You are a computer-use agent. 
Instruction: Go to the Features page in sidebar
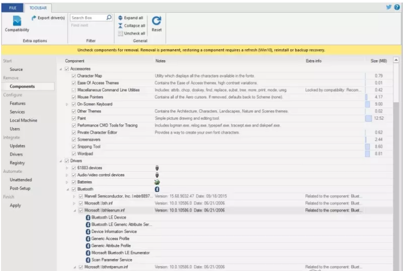[18, 103]
